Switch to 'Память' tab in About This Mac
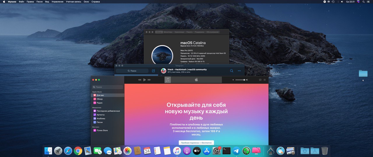The height and width of the screenshot is (157, 373). (x=189, y=32)
